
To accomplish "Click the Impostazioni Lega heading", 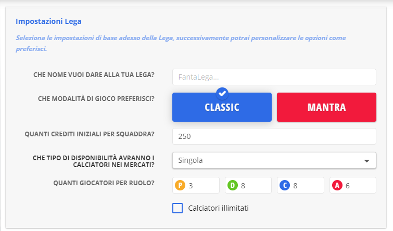I will click(48, 21).
